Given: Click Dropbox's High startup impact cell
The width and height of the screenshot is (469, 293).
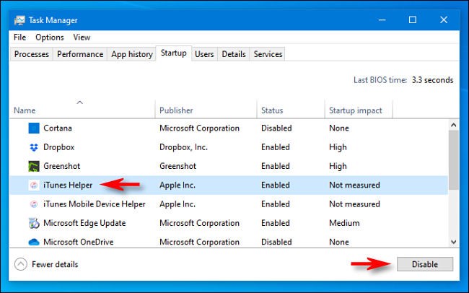Looking at the screenshot, I should tap(338, 147).
